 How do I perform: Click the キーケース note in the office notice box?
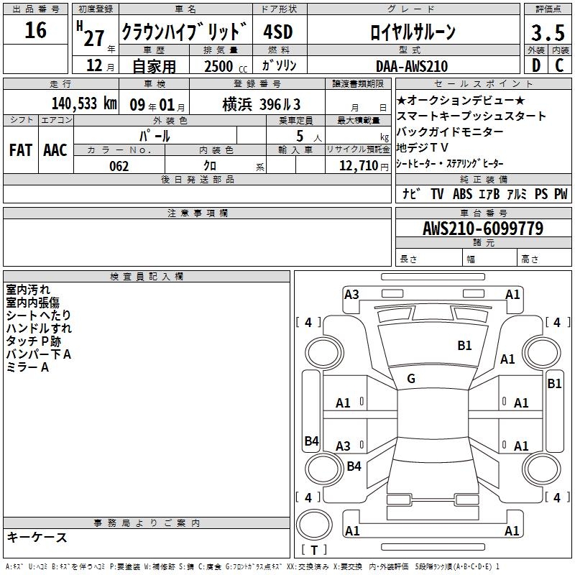(37, 537)
